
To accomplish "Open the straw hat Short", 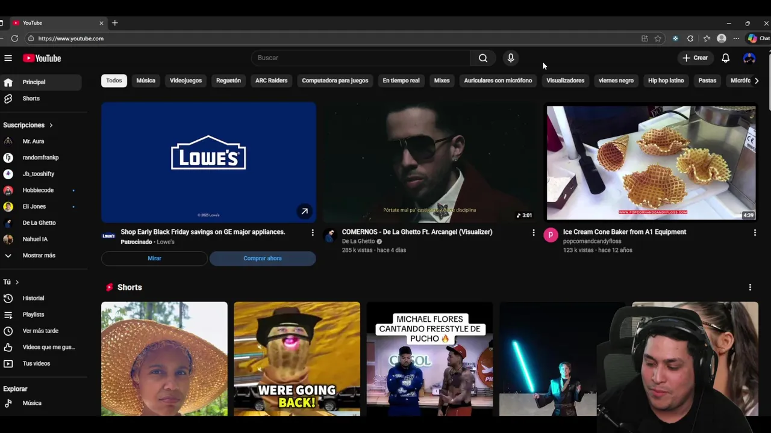I will [164, 358].
